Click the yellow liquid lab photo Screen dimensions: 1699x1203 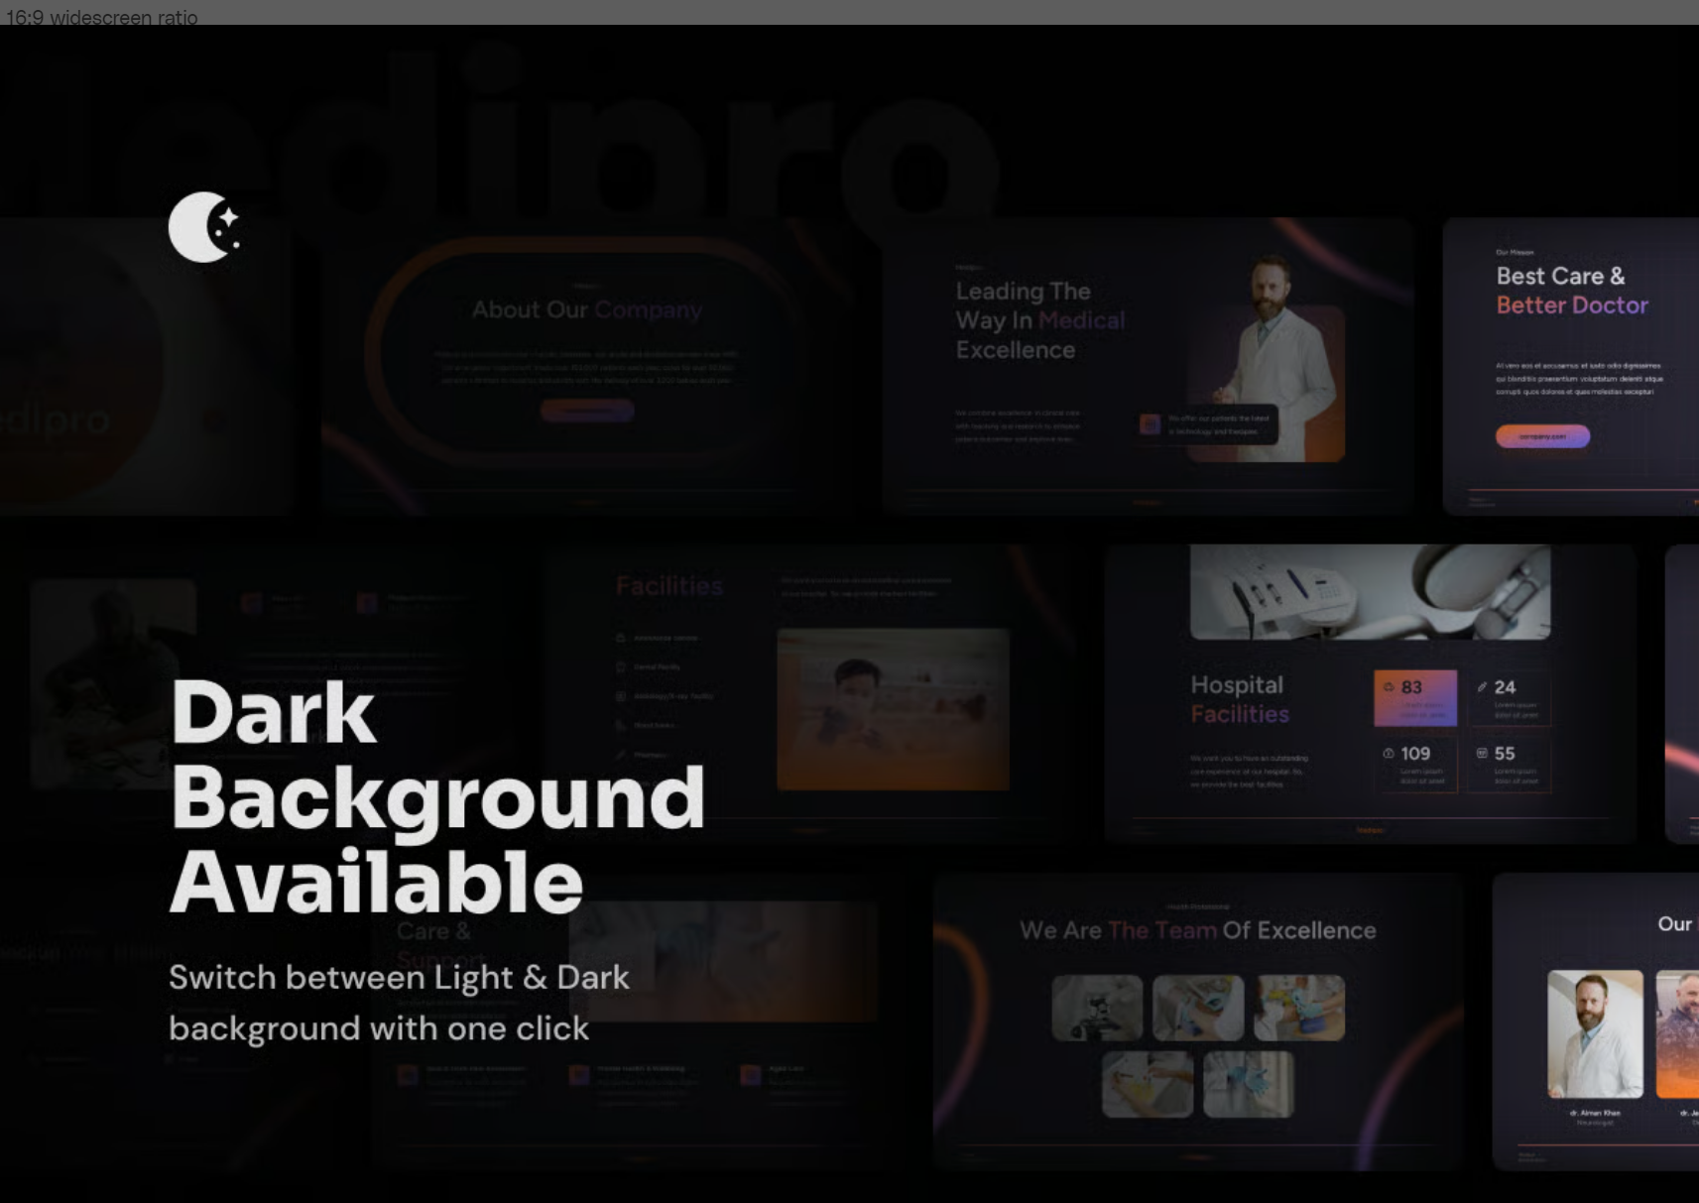click(1148, 1085)
